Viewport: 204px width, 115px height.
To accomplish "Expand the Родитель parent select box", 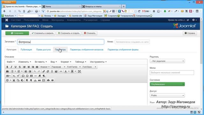I will coord(167,61).
